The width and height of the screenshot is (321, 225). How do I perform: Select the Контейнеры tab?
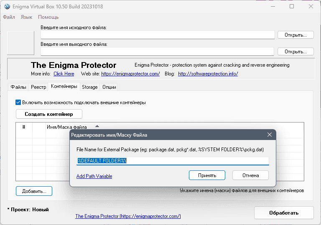pyautogui.click(x=64, y=86)
